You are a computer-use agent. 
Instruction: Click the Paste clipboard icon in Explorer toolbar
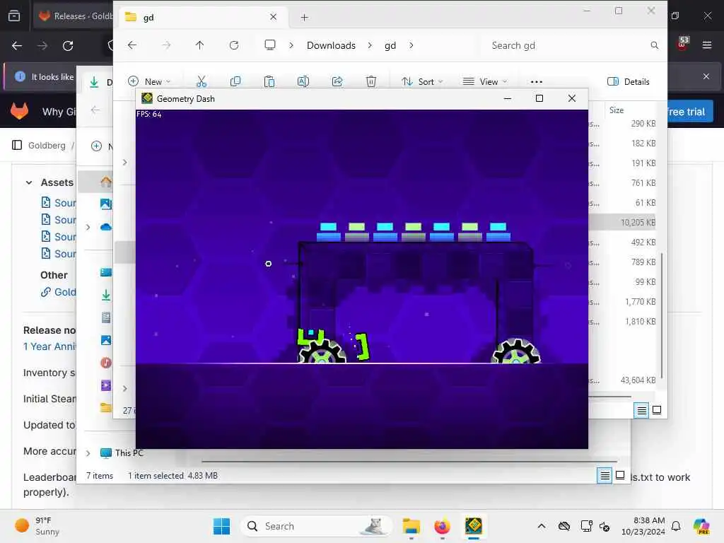[x=269, y=82]
